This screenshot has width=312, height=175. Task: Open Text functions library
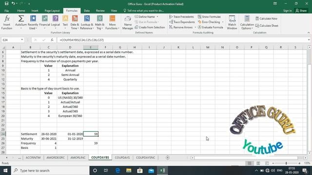(65, 22)
